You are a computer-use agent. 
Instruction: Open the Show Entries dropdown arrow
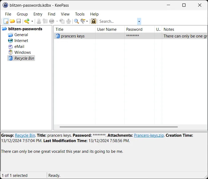tap(87, 21)
